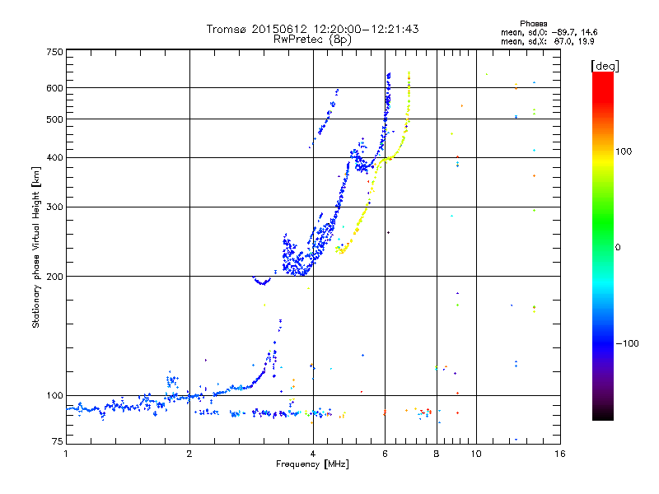Click the 'Frequency [MHz]' axis label
Viewport: 659px width, 494px height.
coord(312,464)
